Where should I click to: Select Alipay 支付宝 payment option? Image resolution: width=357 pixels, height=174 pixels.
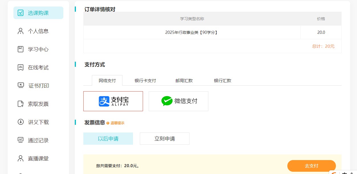[113, 101]
